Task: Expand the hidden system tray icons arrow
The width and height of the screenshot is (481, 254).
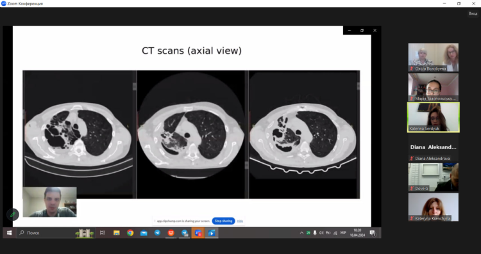Action: coord(301,233)
